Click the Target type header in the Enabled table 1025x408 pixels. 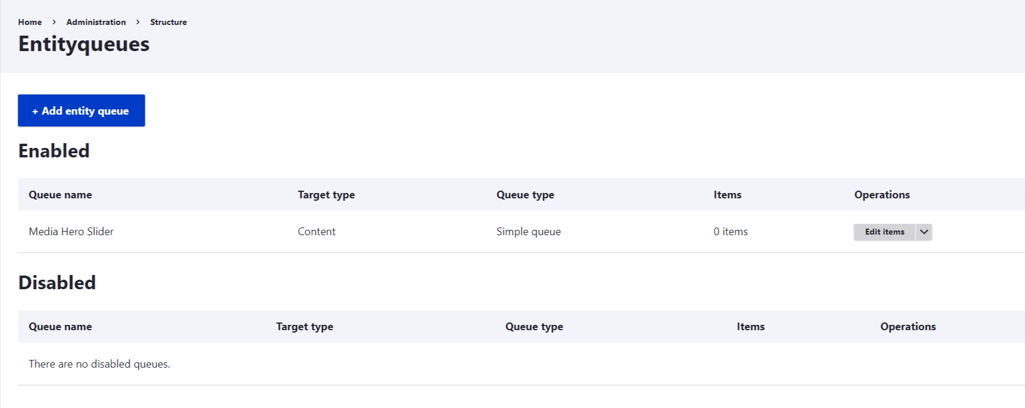326,195
